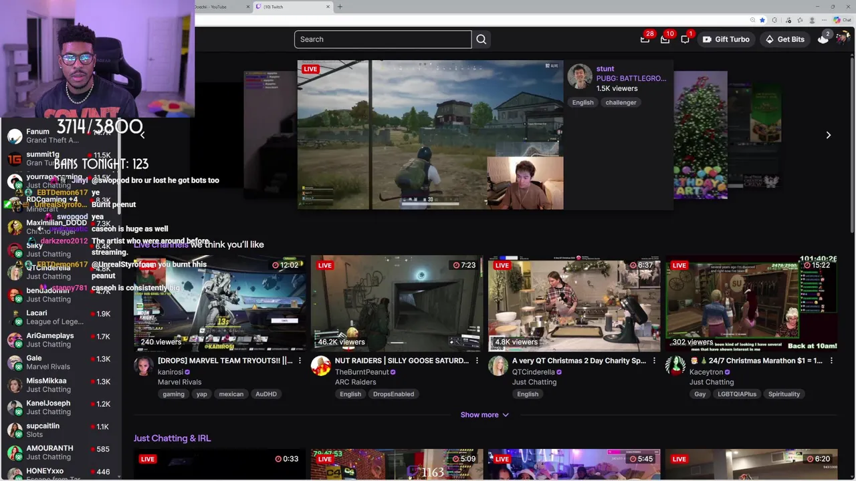Click the Gift Turbo button
The width and height of the screenshot is (856, 481).
point(726,39)
